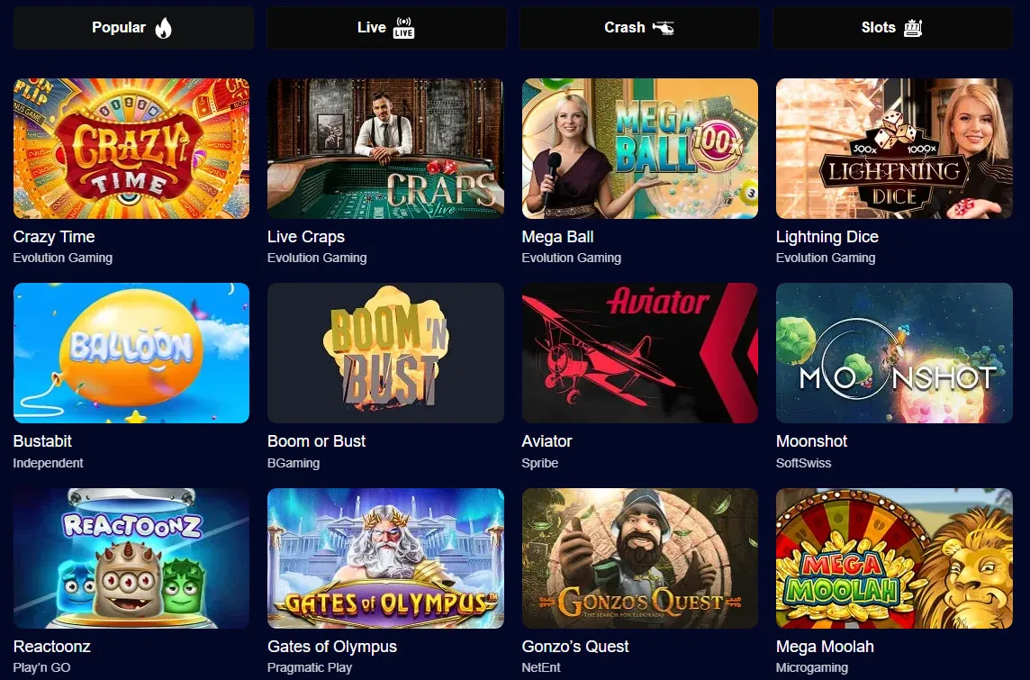Launch Mega Moolah lion thumbnail
This screenshot has width=1030, height=680.
click(x=894, y=558)
